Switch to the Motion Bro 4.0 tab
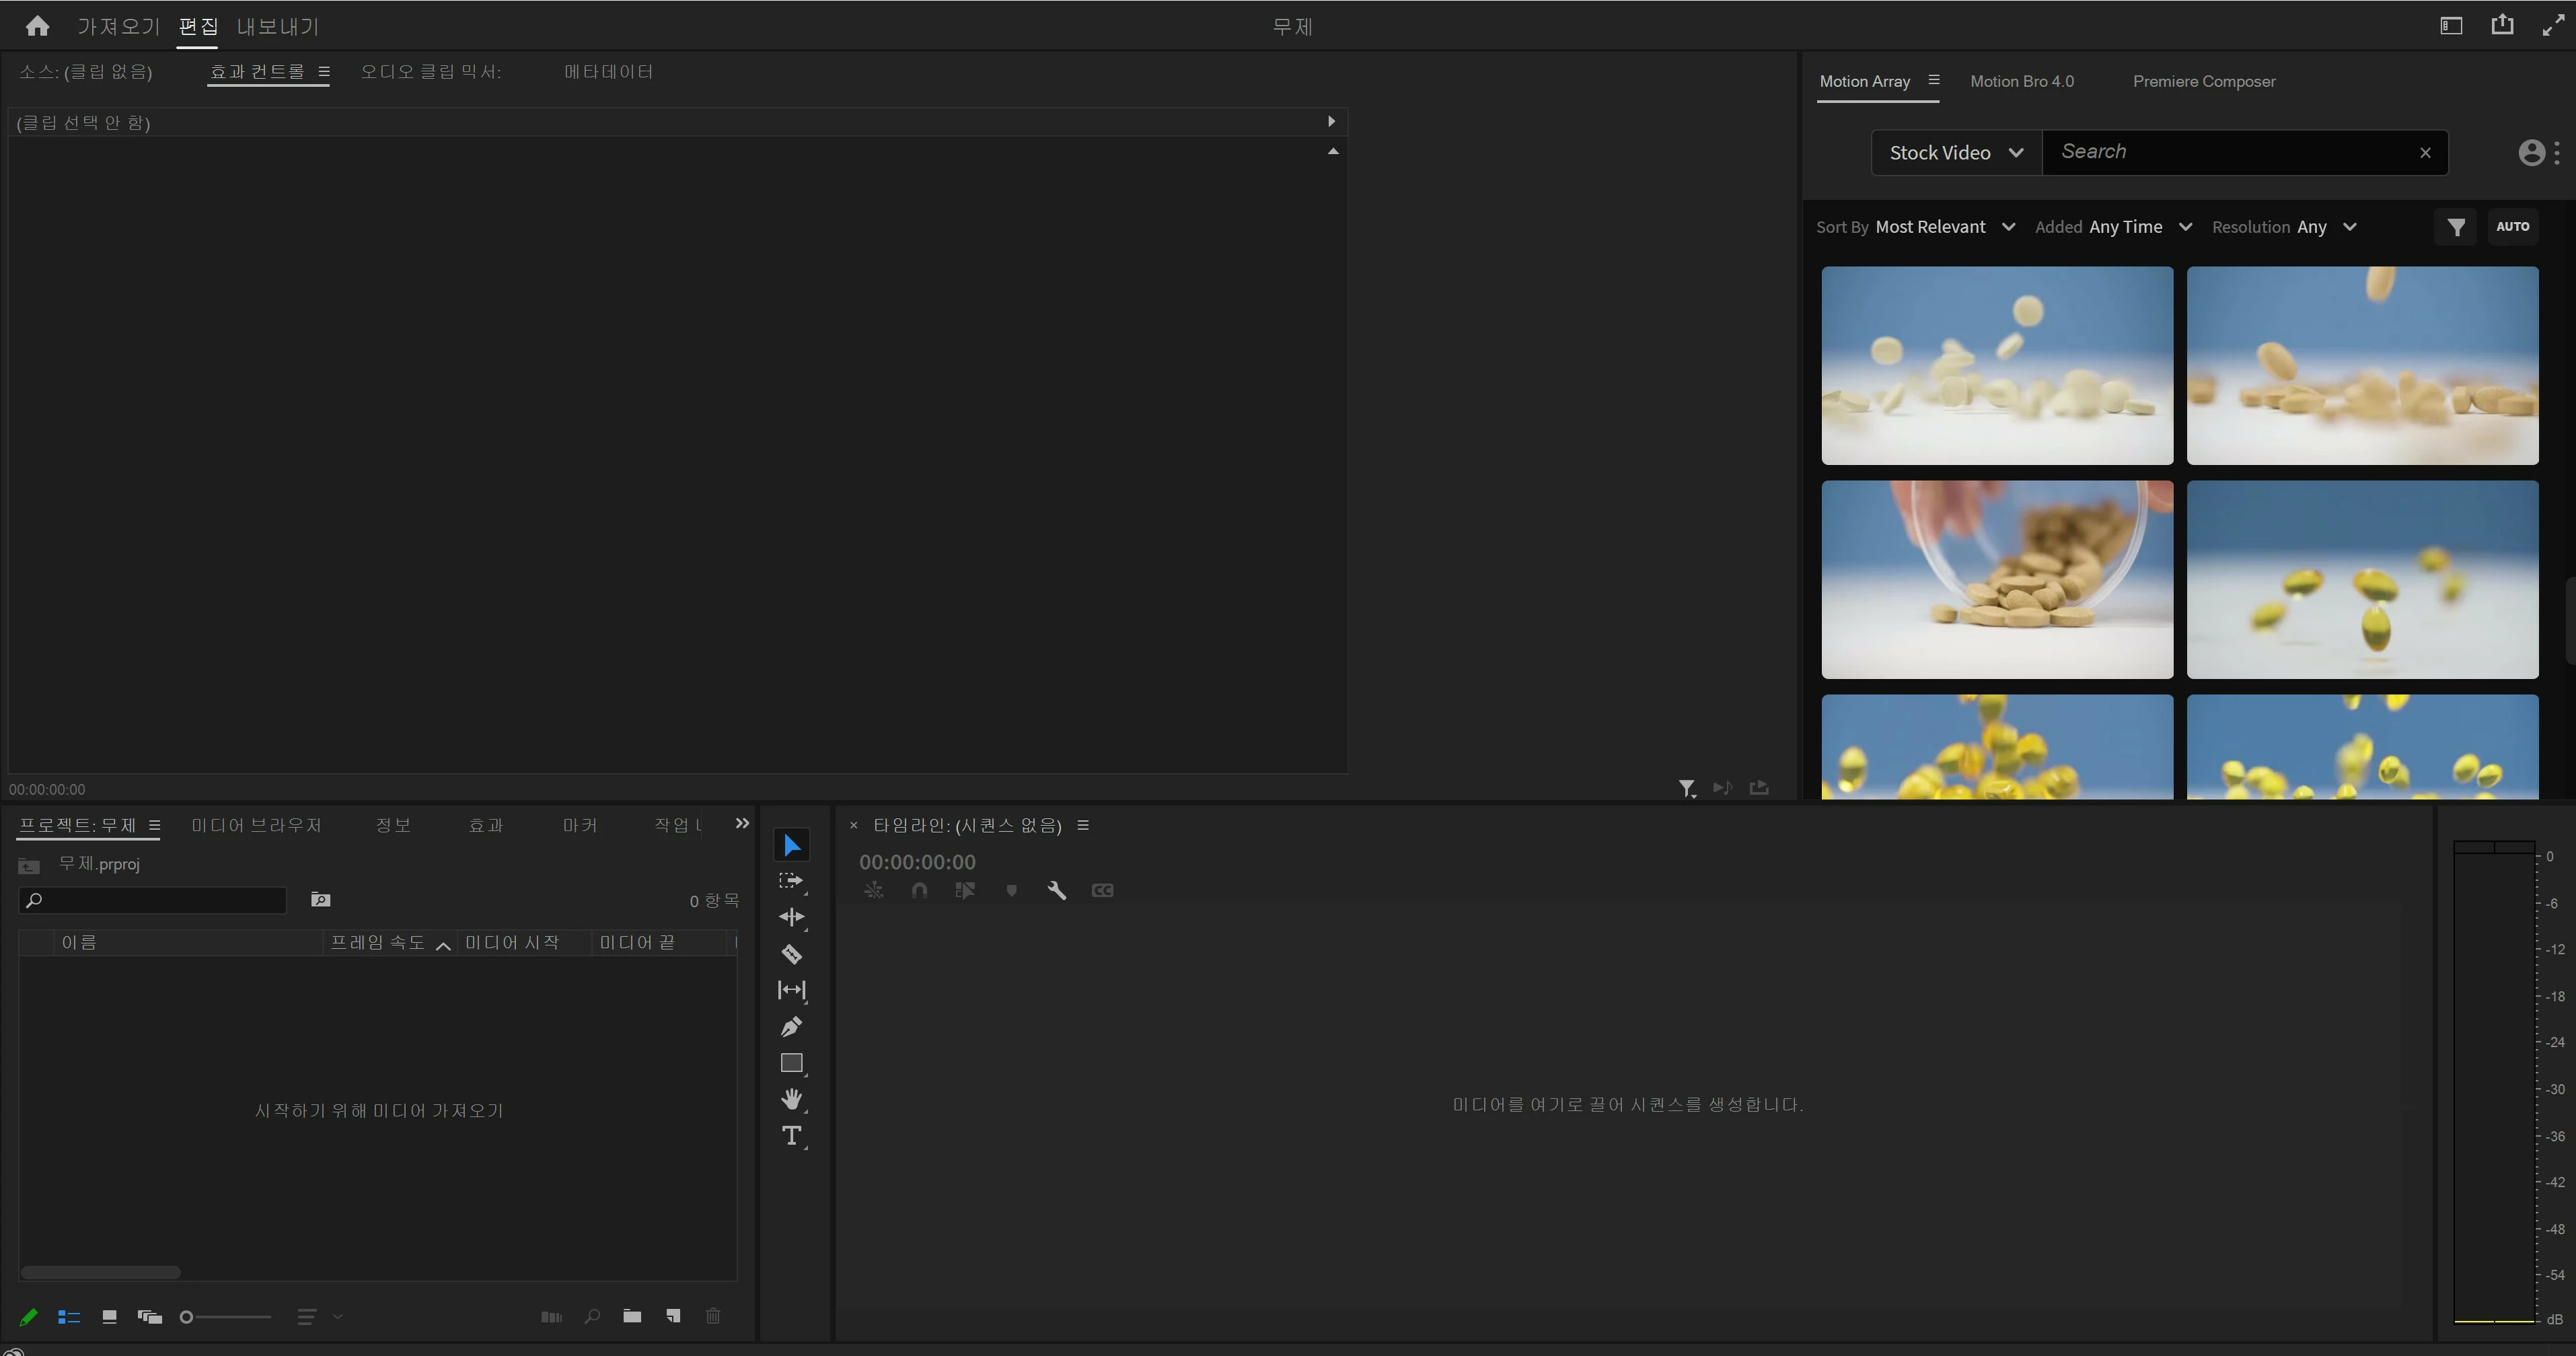The height and width of the screenshot is (1356, 2576). (x=2021, y=81)
